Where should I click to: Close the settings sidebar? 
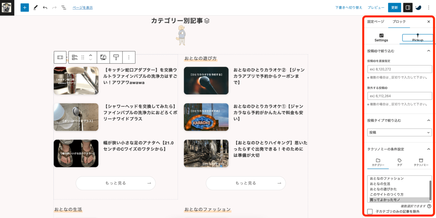tap(429, 22)
